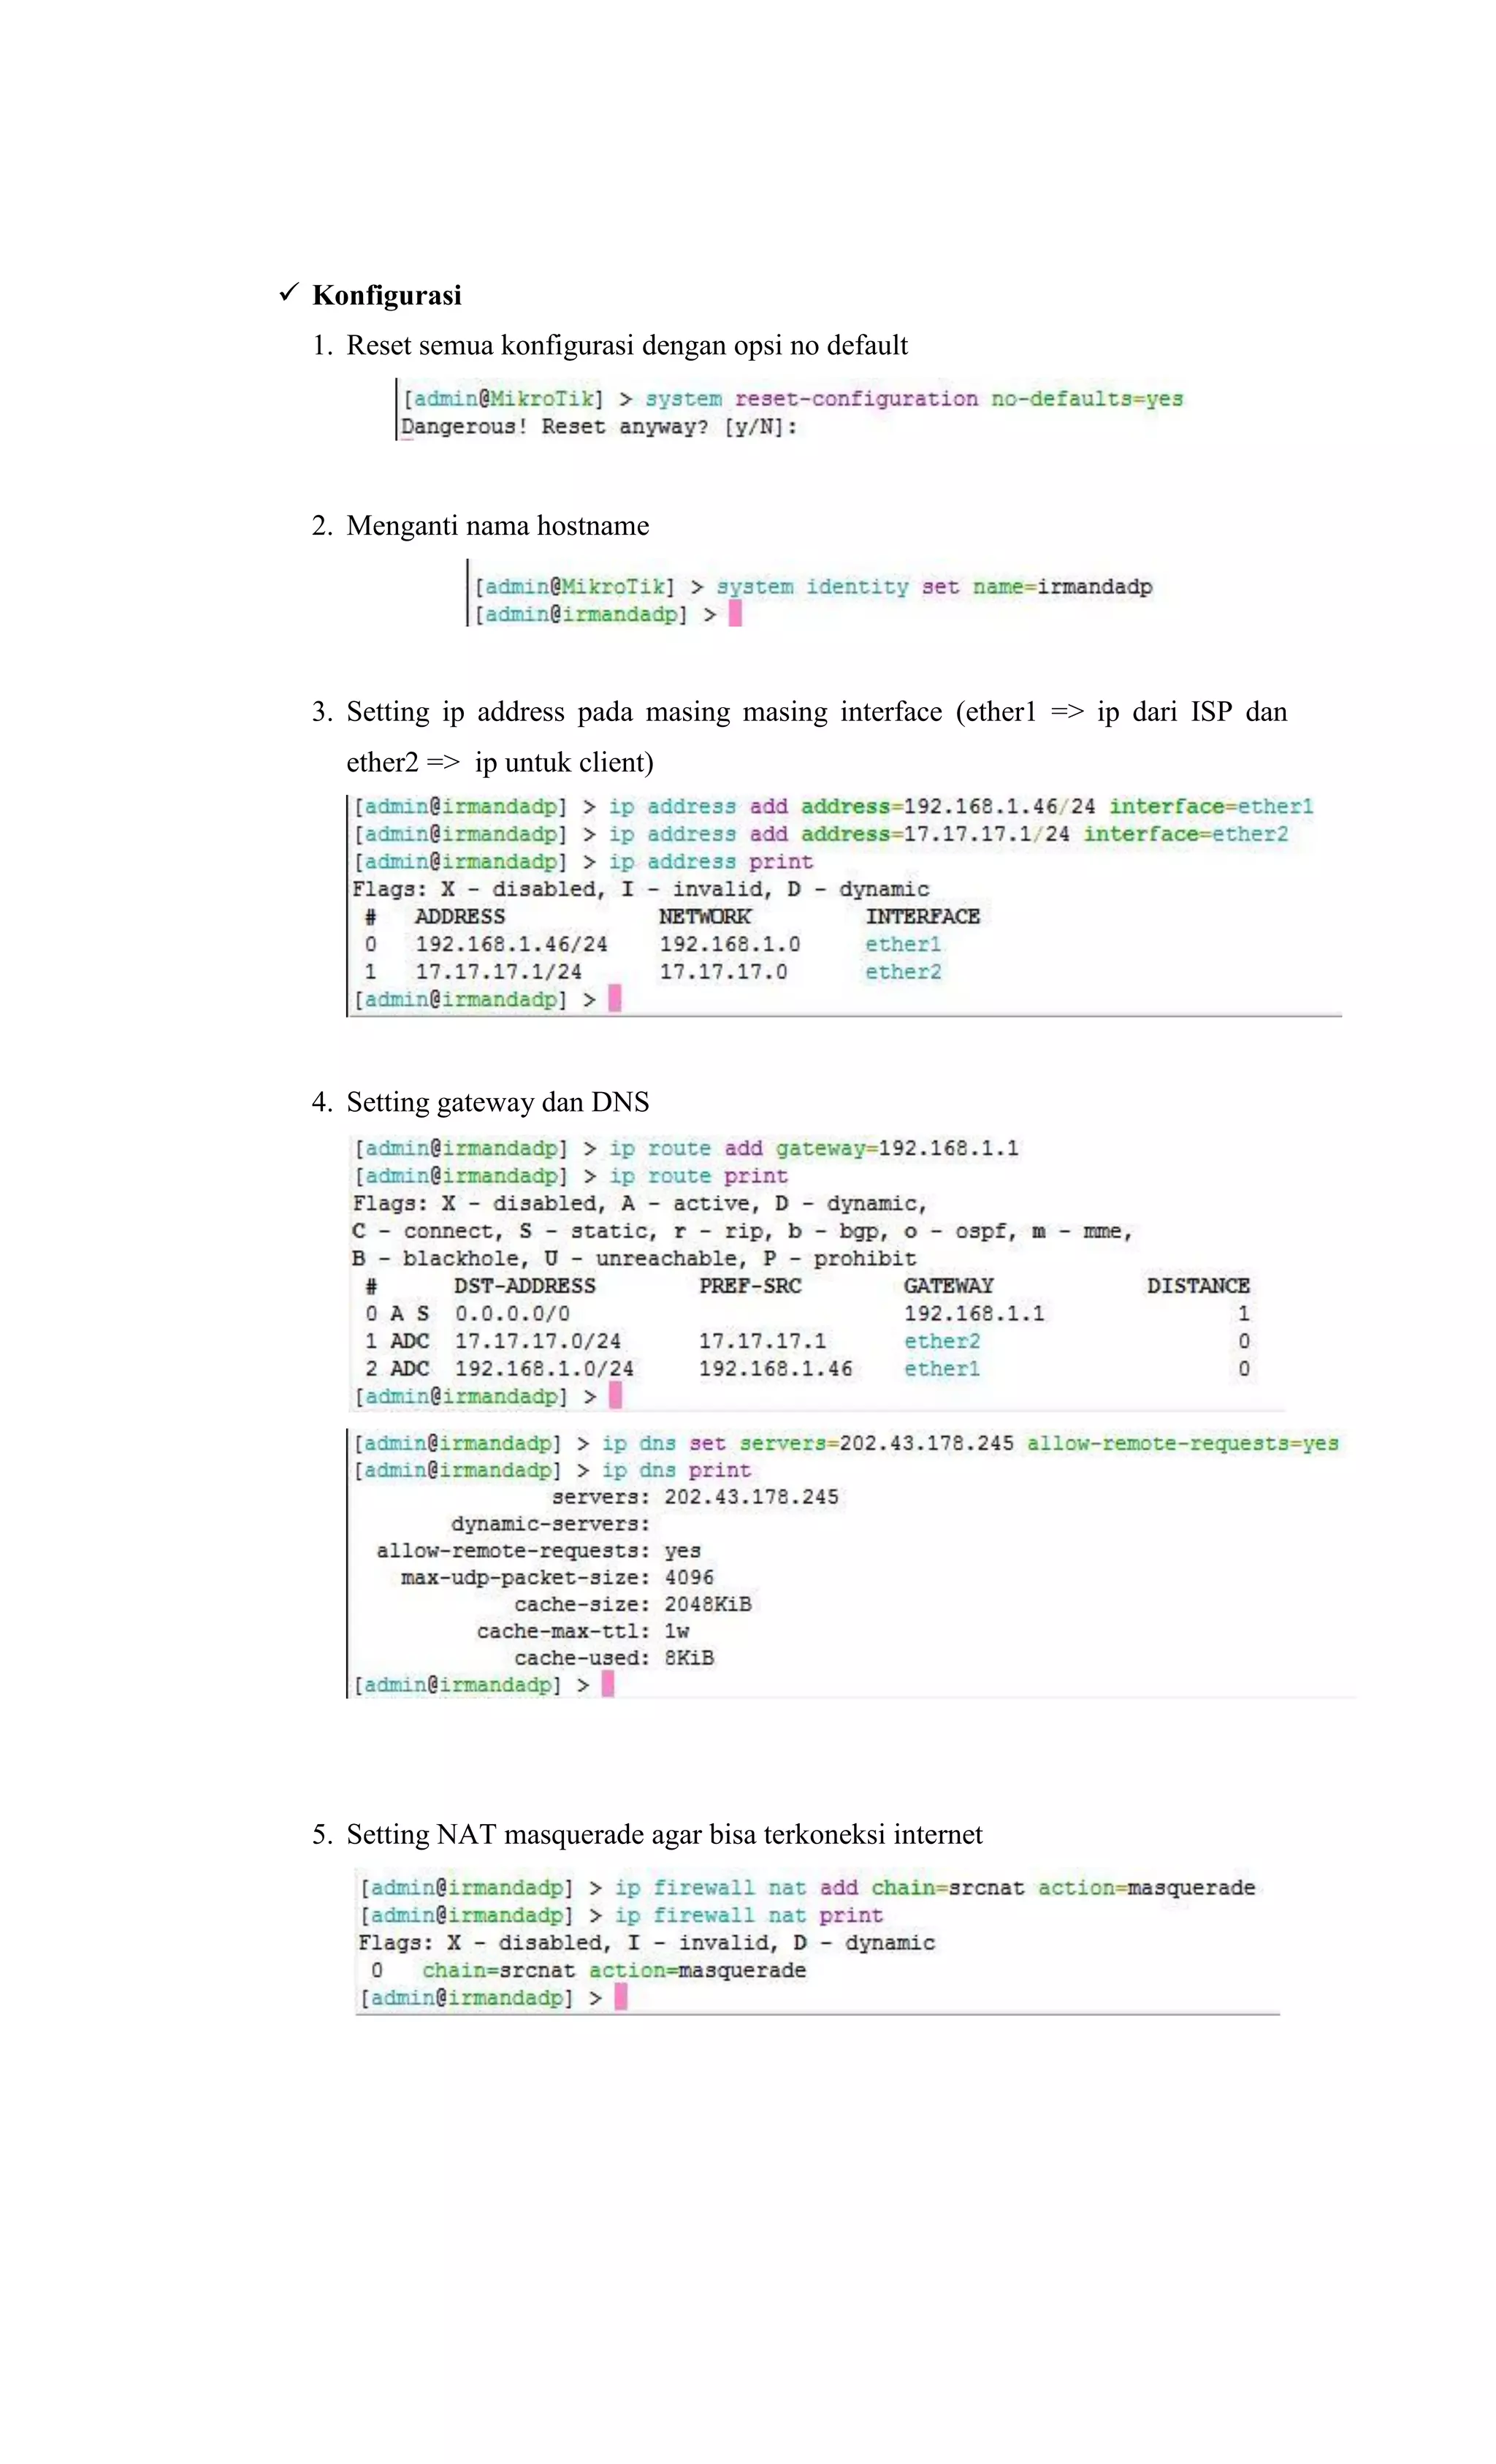Click table cell "192.168.1.46/24" in address list
The width and height of the screenshot is (1496, 2464).
511,944
